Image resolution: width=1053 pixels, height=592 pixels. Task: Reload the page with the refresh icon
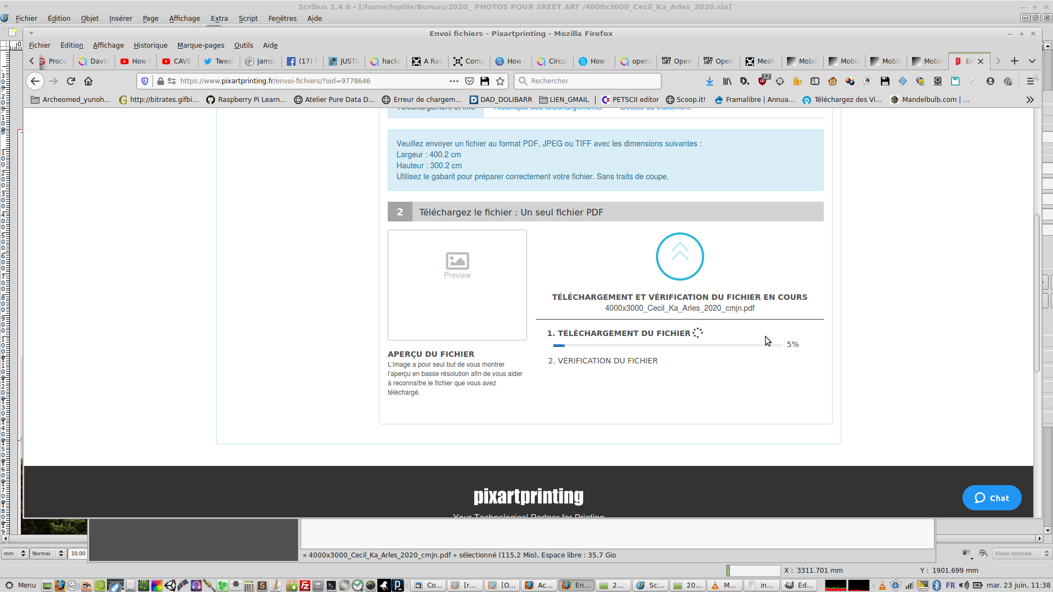(71, 81)
